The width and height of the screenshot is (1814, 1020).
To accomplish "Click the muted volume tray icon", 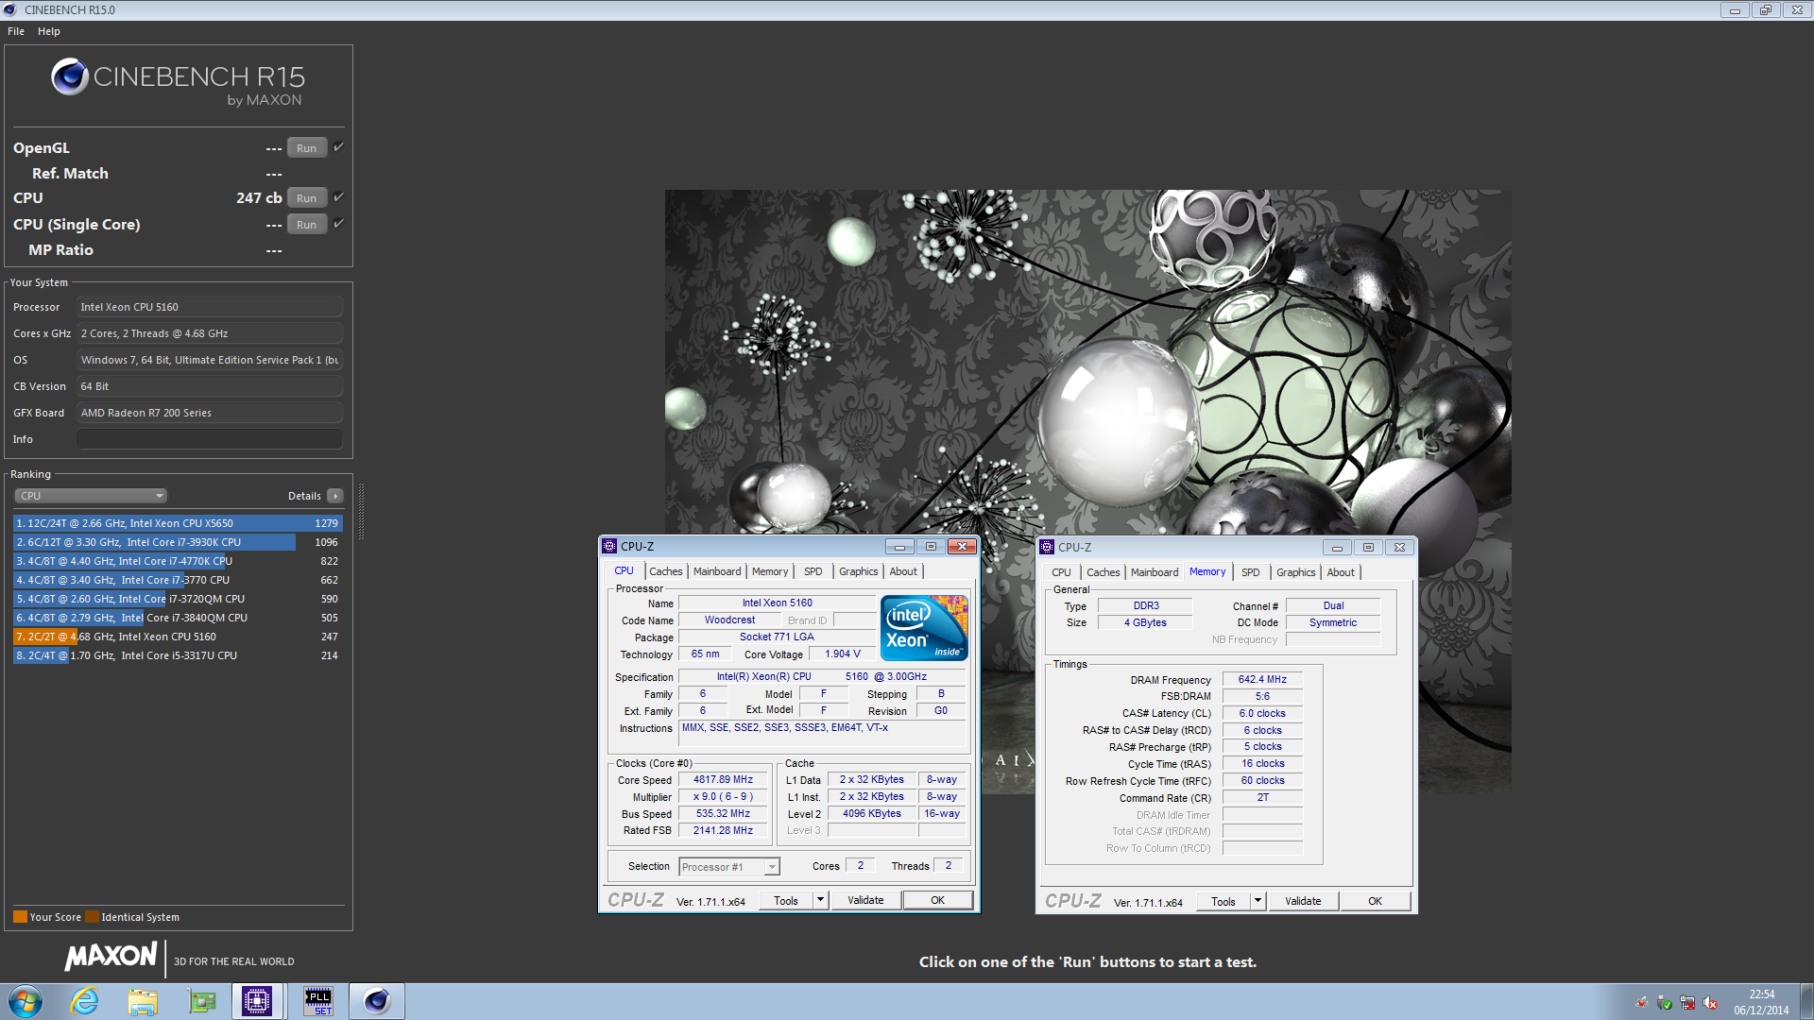I will [x=1710, y=1003].
